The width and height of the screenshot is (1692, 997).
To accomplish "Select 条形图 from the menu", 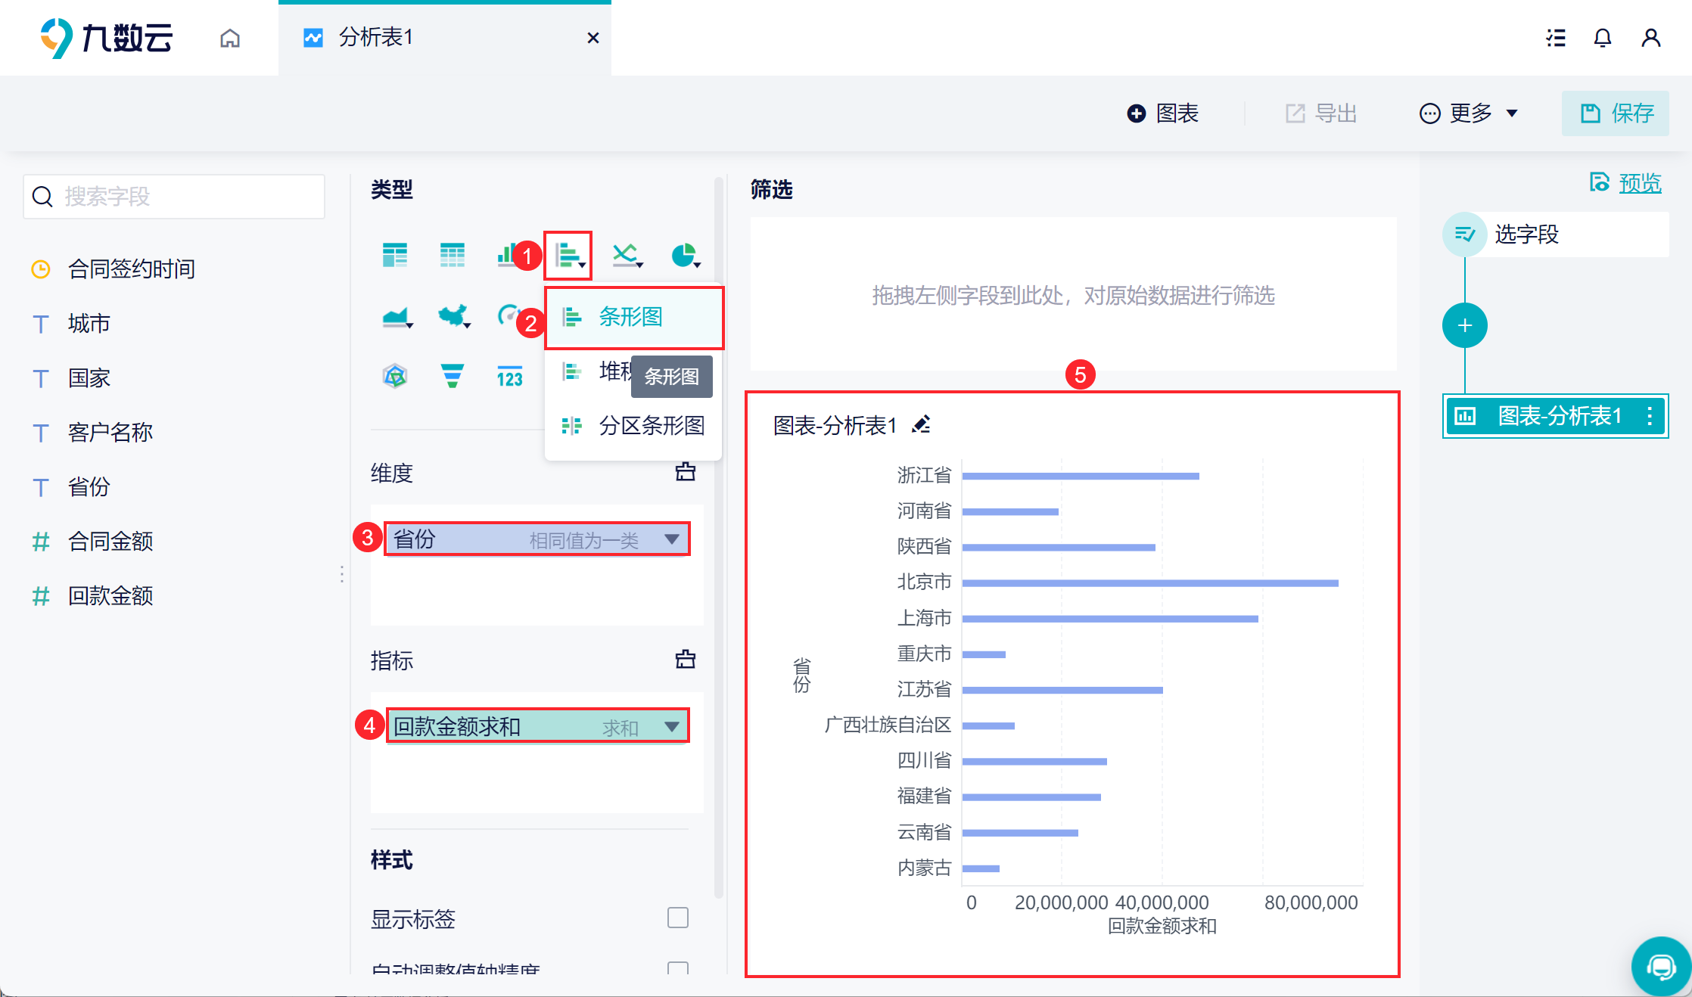I will [633, 317].
